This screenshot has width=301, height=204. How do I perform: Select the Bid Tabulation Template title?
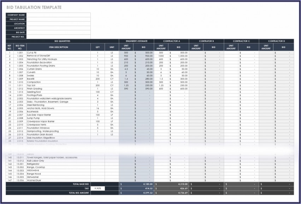34,7
